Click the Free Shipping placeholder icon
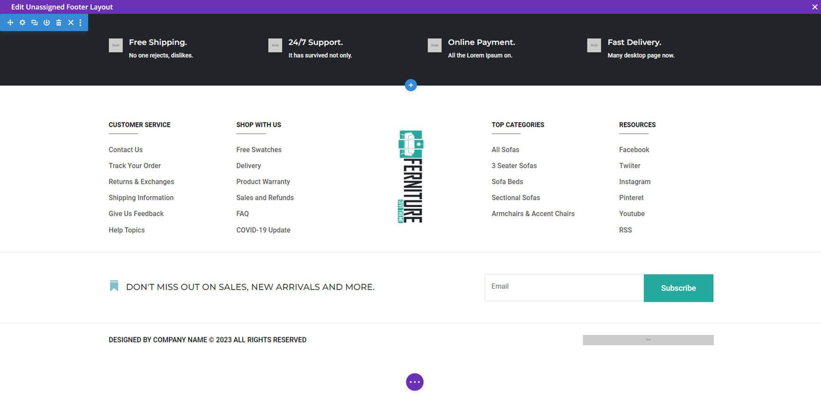 point(115,45)
